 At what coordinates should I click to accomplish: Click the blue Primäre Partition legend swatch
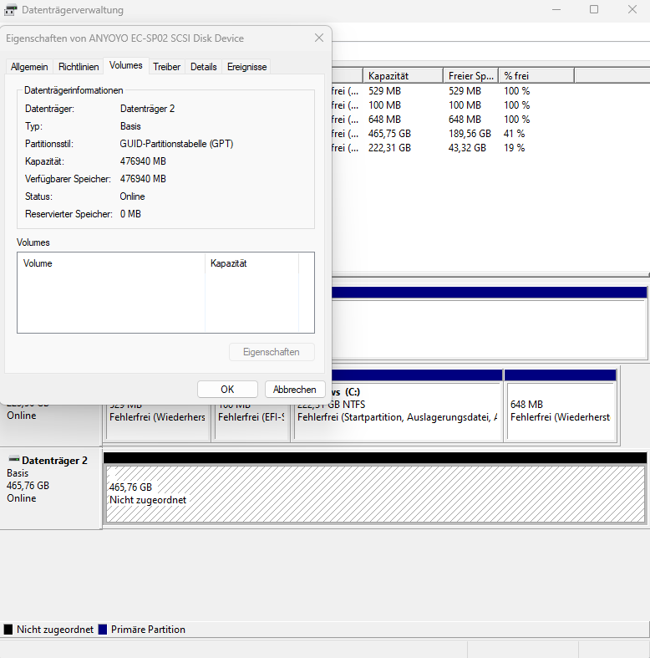pyautogui.click(x=103, y=630)
